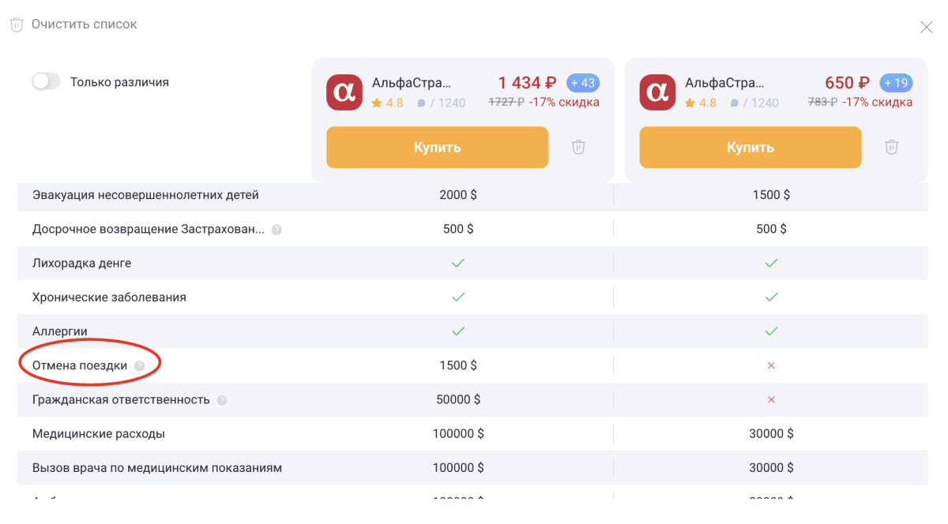
Task: Toggle the Только различия switch
Action: point(46,81)
